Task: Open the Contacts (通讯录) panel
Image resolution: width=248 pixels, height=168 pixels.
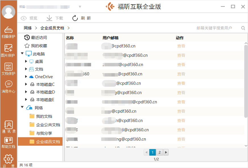Action: [9, 127]
